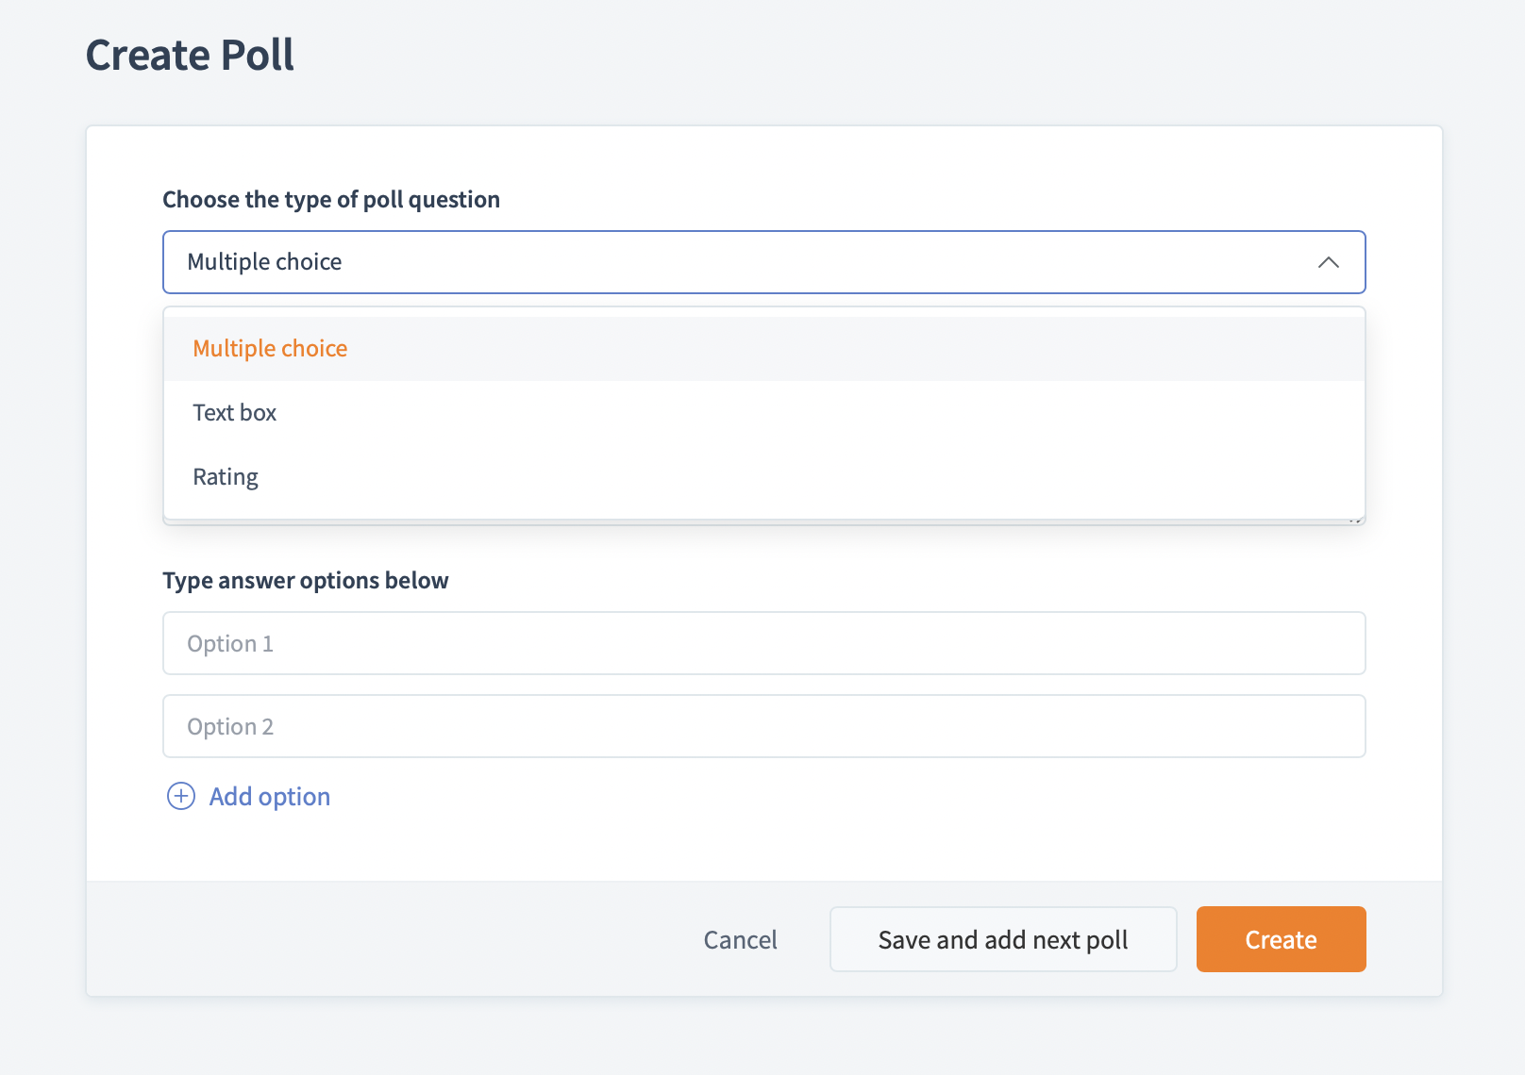Click the 'Multiple choice' text shown in the combo box
This screenshot has width=1525, height=1075.
pos(264,262)
